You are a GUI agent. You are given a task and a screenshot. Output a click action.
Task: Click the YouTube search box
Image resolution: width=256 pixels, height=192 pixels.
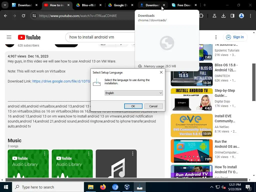(100, 37)
